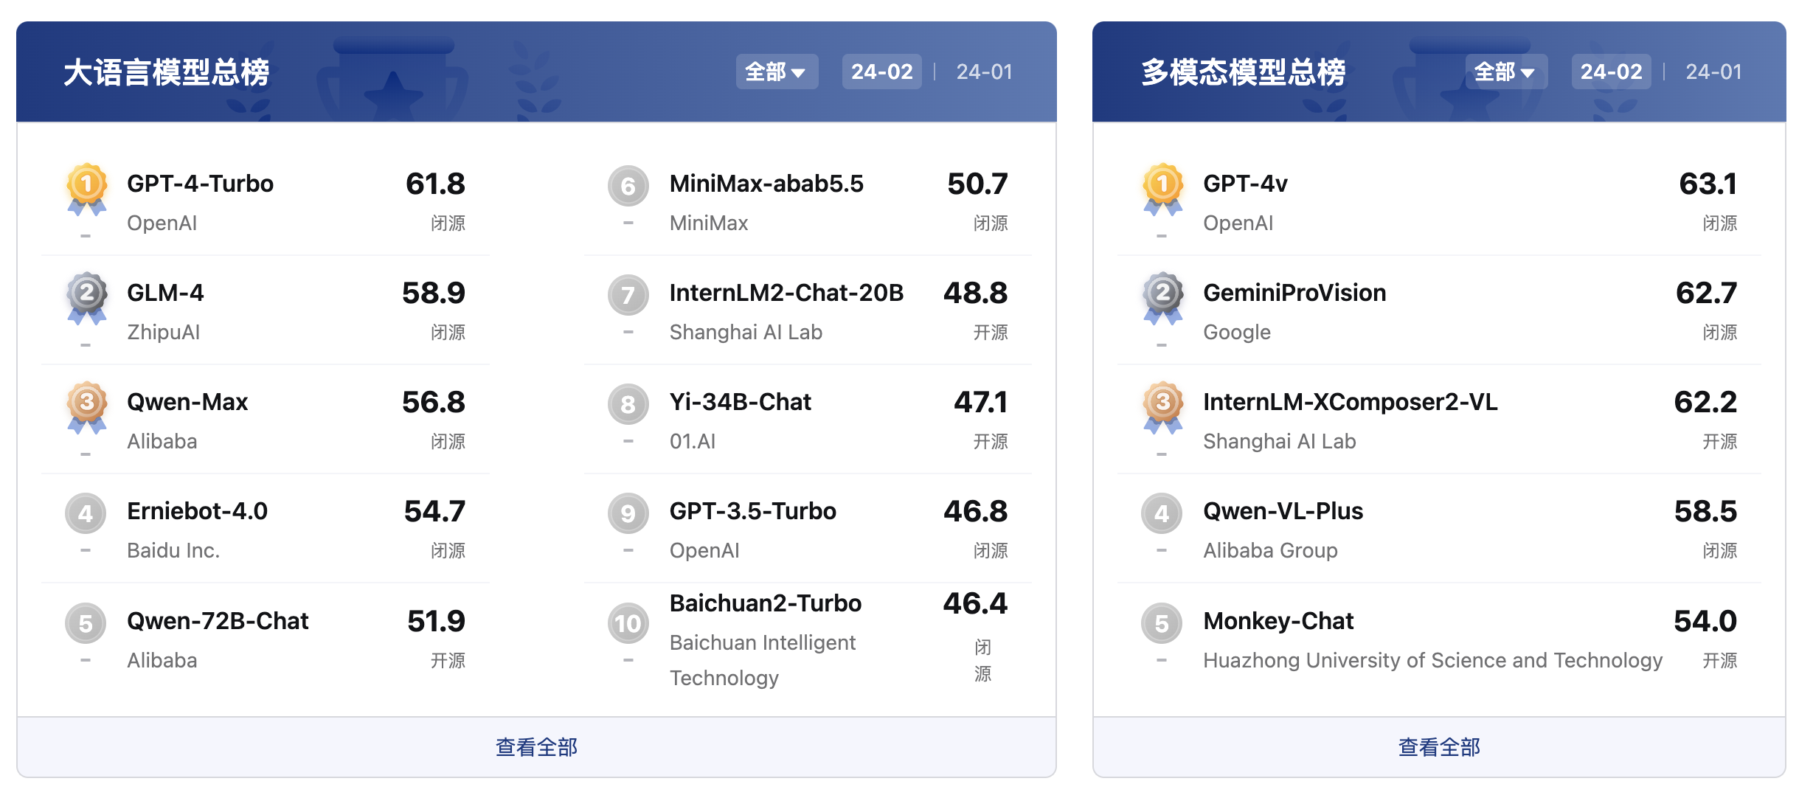Click the bronze medal for InternLM-XComposer2-VL

(x=1163, y=407)
